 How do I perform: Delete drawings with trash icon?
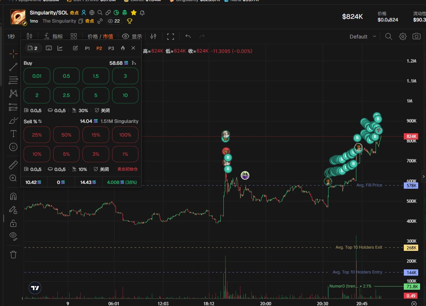tap(13, 255)
